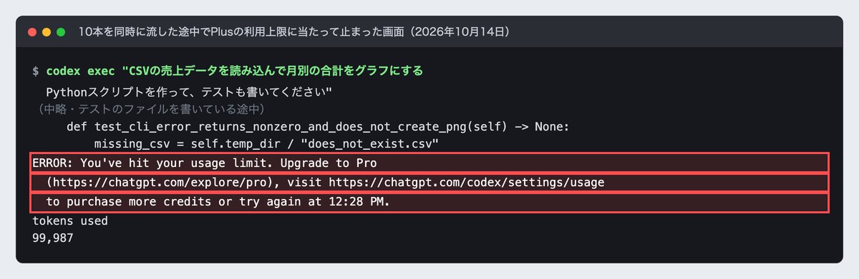Image resolution: width=859 pixels, height=279 pixels.
Task: Click the line 'Pythonスクリプトを作って、テストも書いてください'
Action: click(x=190, y=93)
